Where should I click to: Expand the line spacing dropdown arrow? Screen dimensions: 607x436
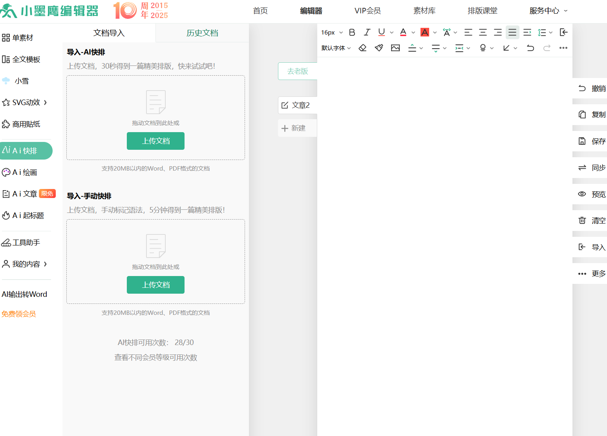551,33
